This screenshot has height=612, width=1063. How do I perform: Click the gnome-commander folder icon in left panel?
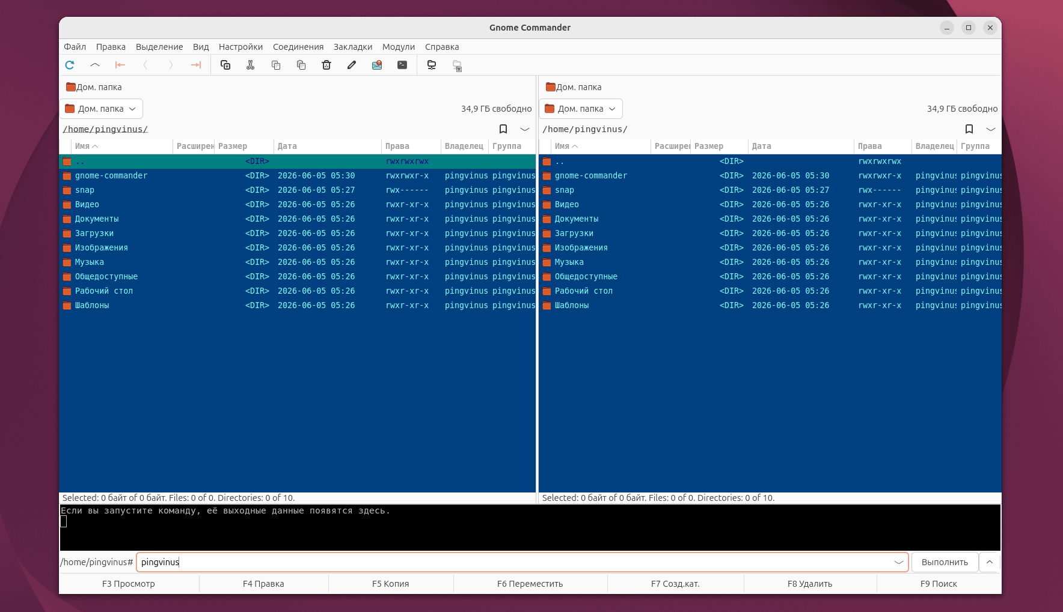pos(67,176)
